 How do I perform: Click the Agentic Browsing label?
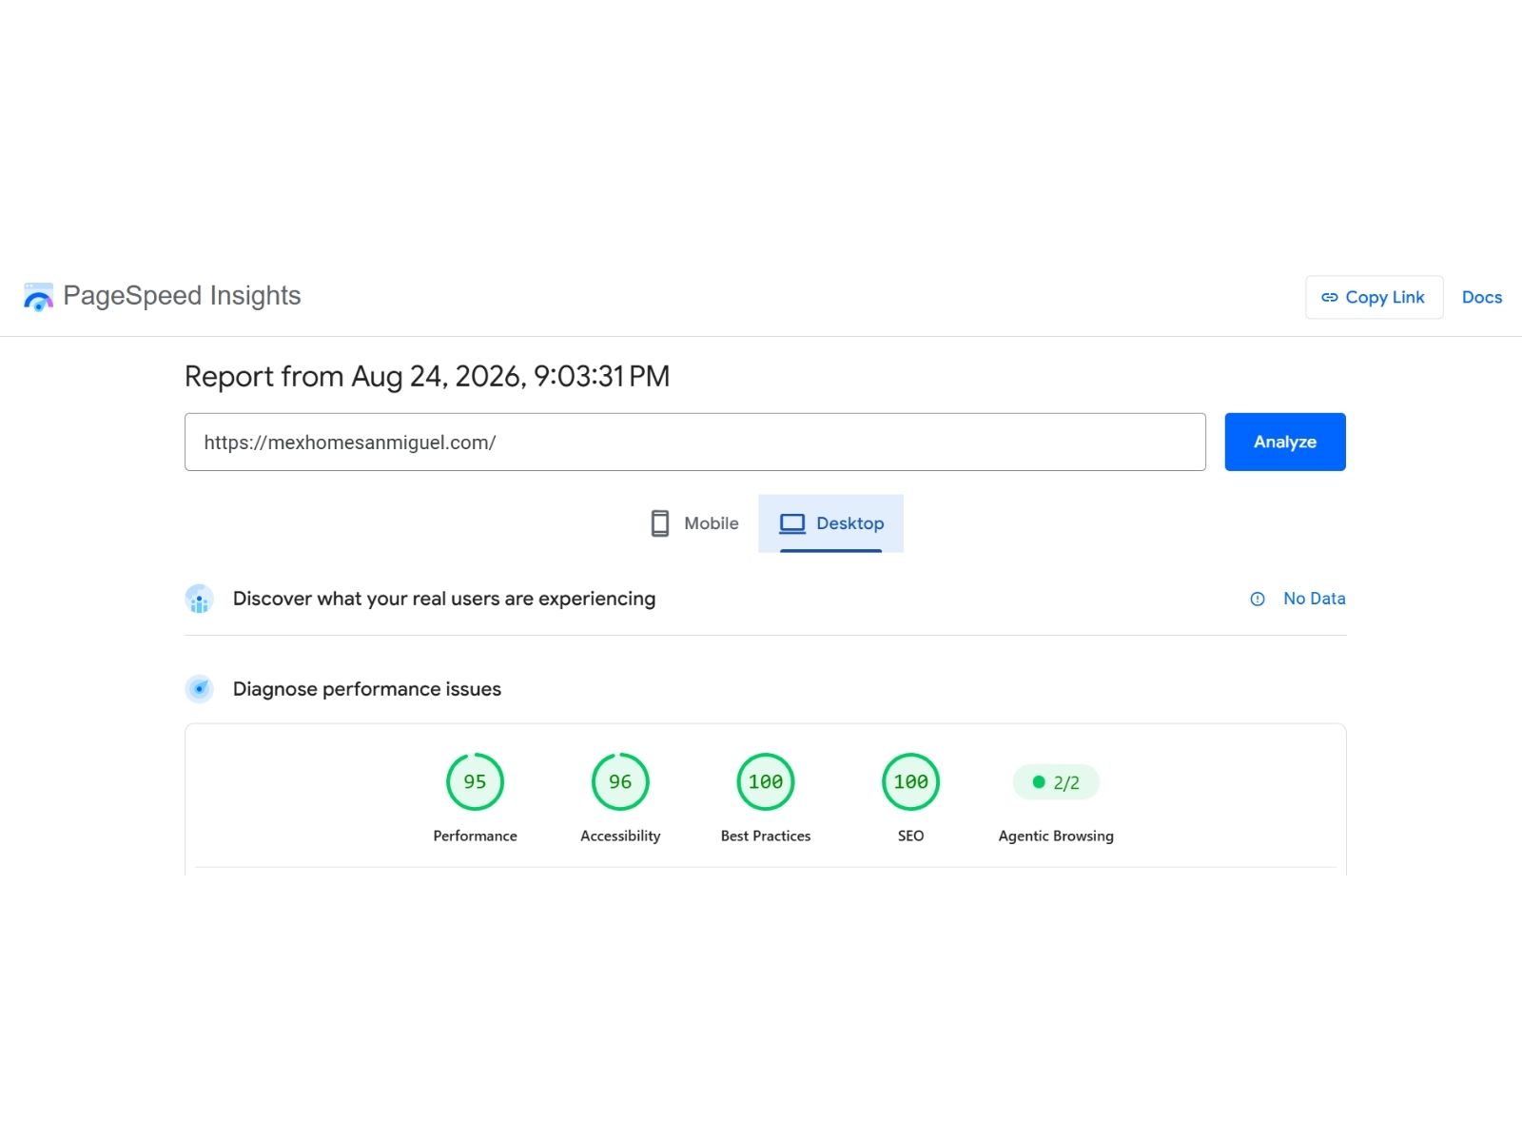tap(1056, 836)
